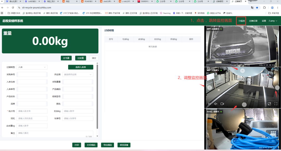Viewport: 281px width, 151px height.
Task: Pan the rear scale camera downward
Action: click(244, 105)
